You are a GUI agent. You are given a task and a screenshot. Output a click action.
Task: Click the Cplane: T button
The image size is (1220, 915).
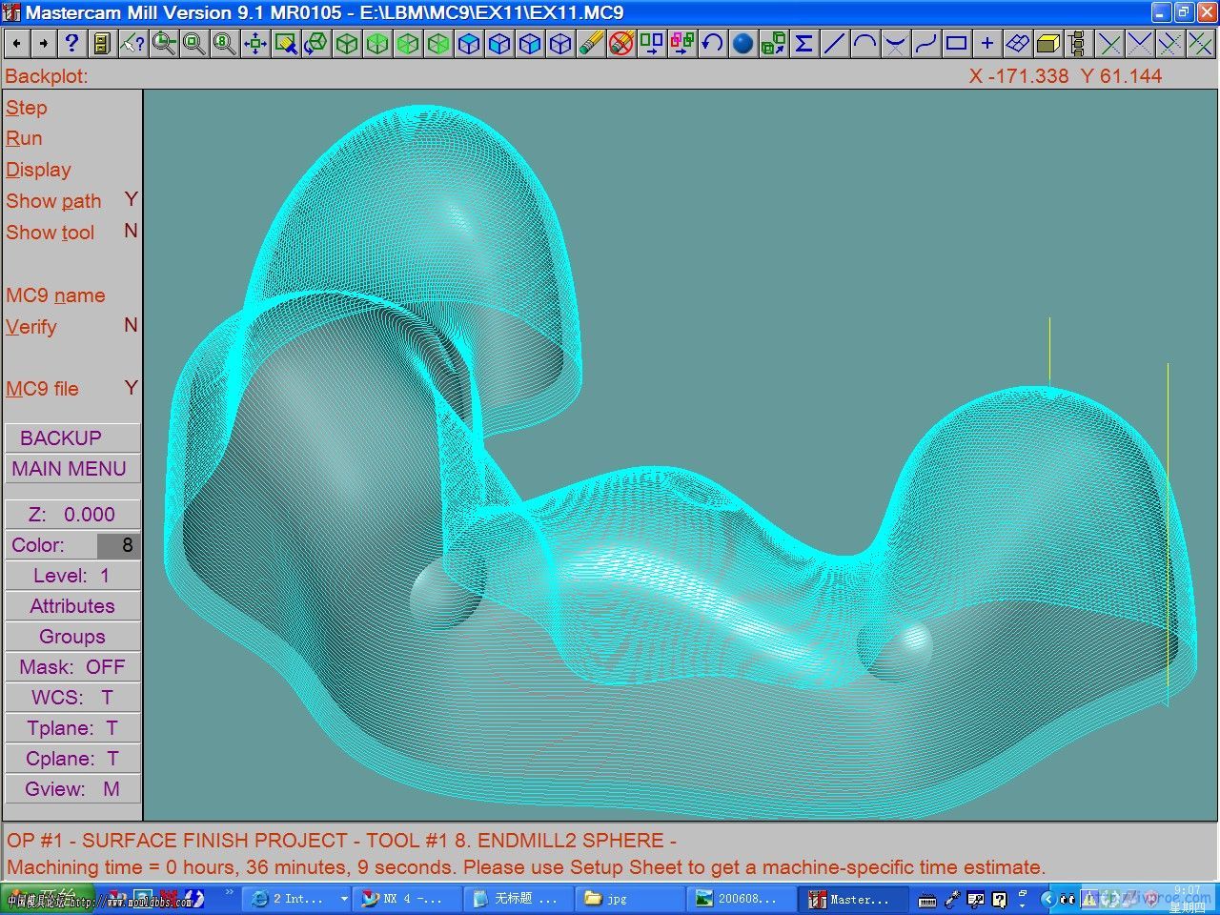pos(72,759)
